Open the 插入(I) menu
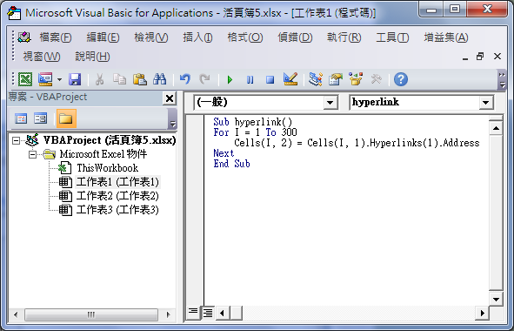Screen dimensions: 514x331 coord(197,37)
